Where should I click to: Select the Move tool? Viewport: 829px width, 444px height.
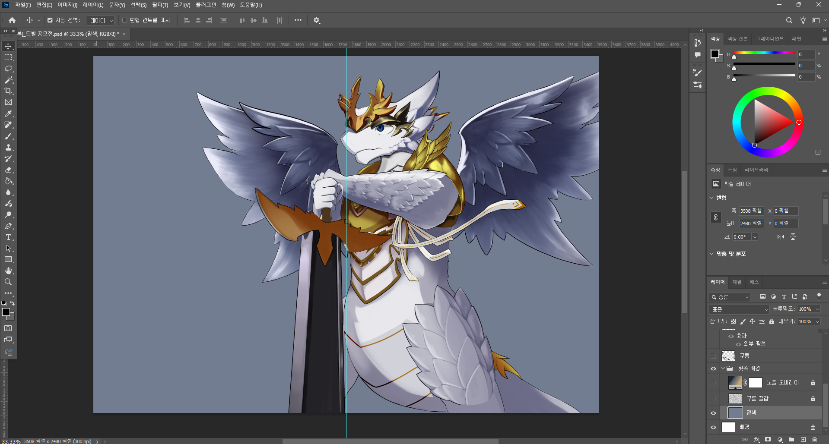pos(8,46)
